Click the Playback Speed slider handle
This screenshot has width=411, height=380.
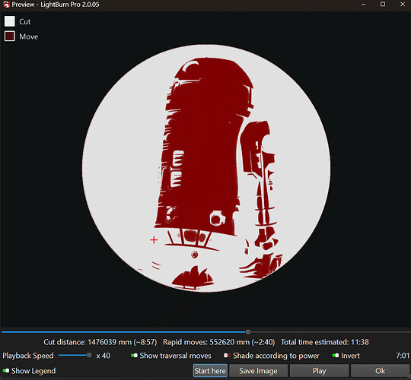click(x=89, y=355)
